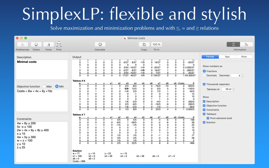Open the Fonts panel toolbar icon

pyautogui.click(x=48, y=45)
